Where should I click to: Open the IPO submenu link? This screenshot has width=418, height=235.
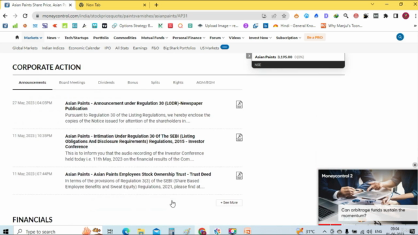tap(108, 48)
